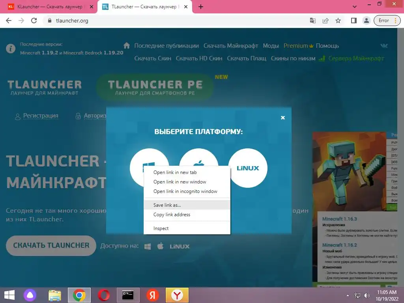Screen dimensions: 404x303
Task: Click the Chrome taskbar icon
Action: 79,295
